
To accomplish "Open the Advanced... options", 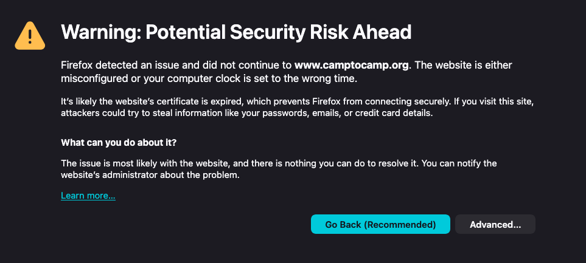I will click(495, 224).
